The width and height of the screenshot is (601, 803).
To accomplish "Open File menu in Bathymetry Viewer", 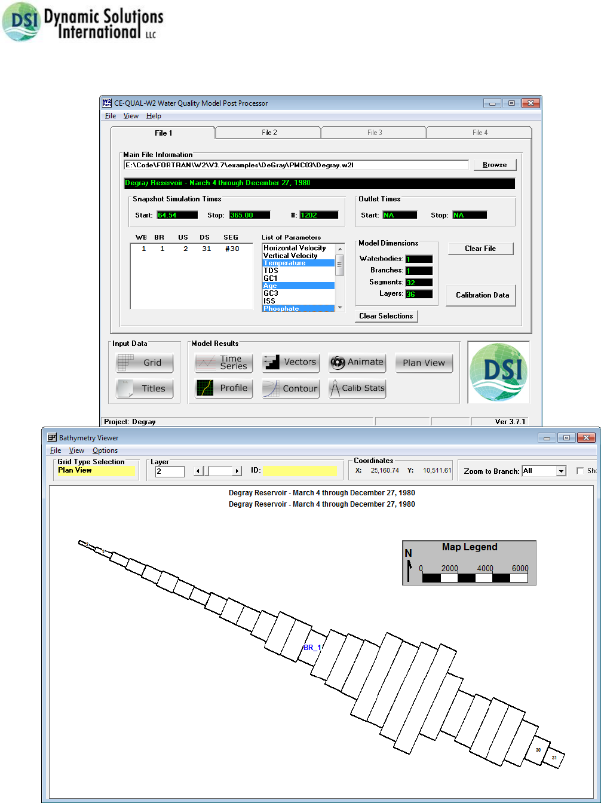I will (56, 450).
